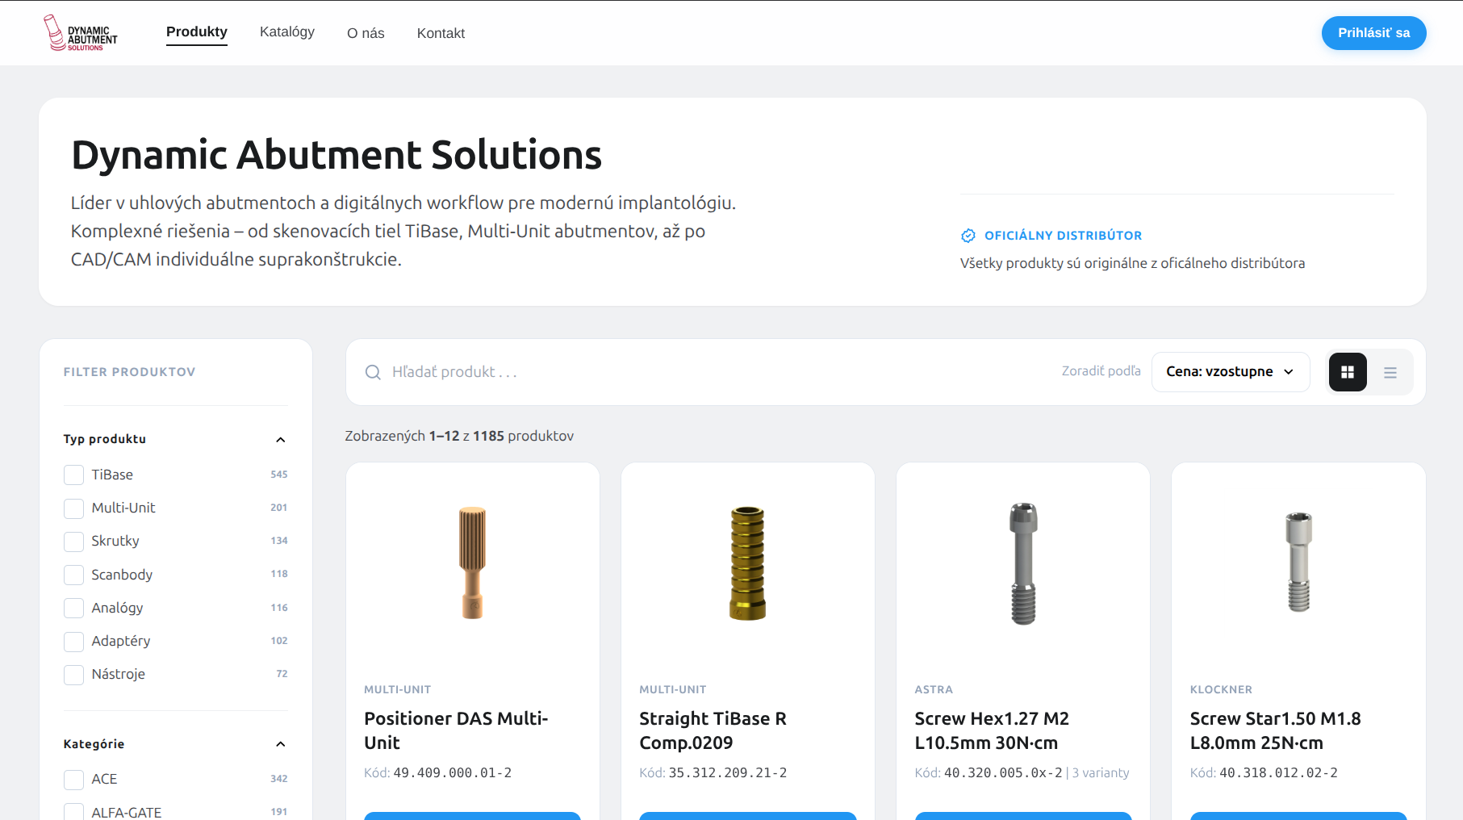Open the Kontakt page
The width and height of the screenshot is (1463, 820).
pos(441,33)
